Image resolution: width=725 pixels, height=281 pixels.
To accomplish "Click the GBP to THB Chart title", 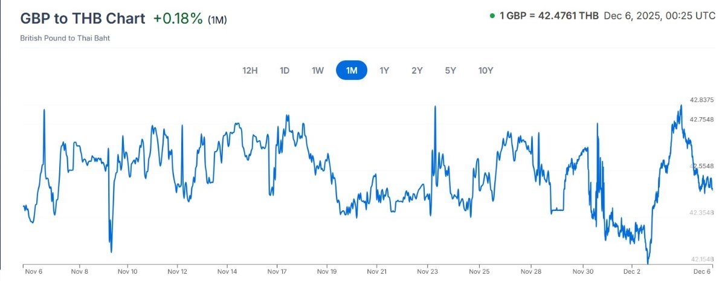I will 83,18.
